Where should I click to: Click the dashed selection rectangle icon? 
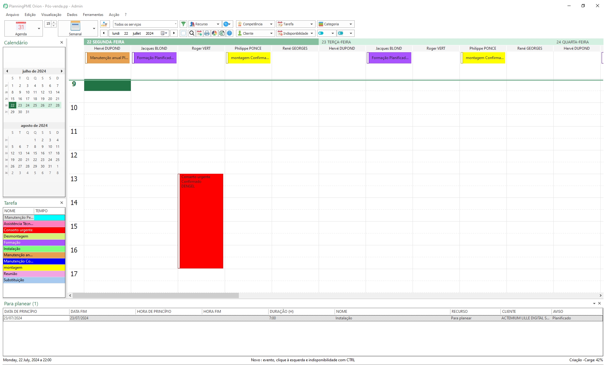point(183,33)
